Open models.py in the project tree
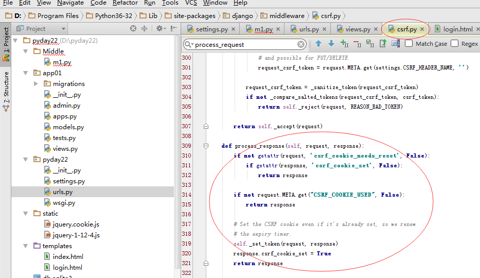Screen dimensions: 480x278 pyautogui.click(x=68, y=127)
